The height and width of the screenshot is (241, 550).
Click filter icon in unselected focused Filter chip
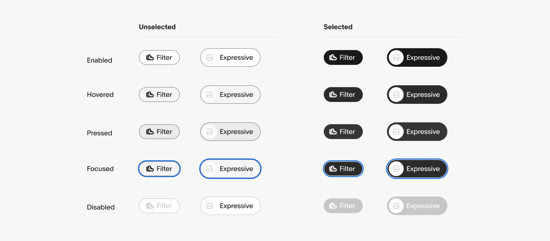pyautogui.click(x=150, y=169)
